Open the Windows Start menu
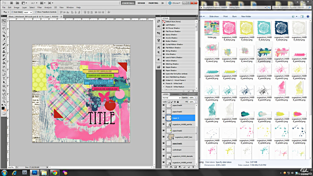Screen dimensions: 313x176 point(4,172)
